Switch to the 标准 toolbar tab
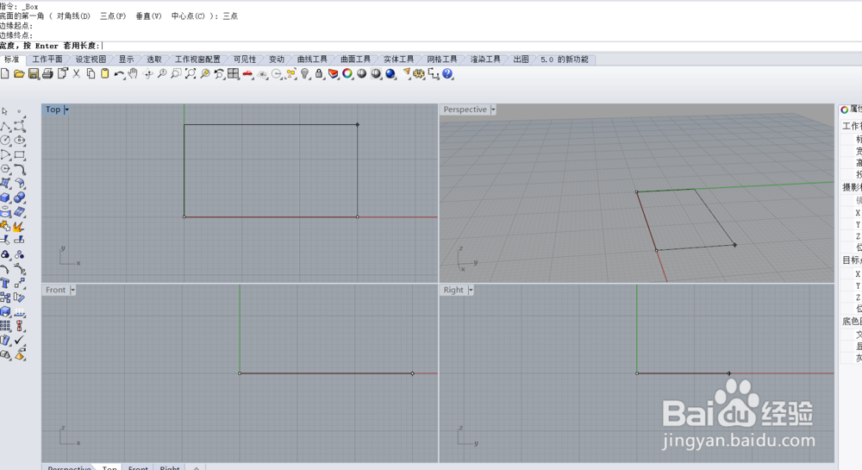 11,60
